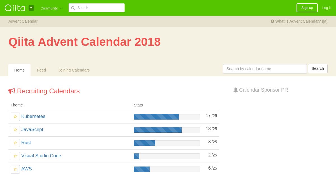Focus the top Search field

[97, 8]
